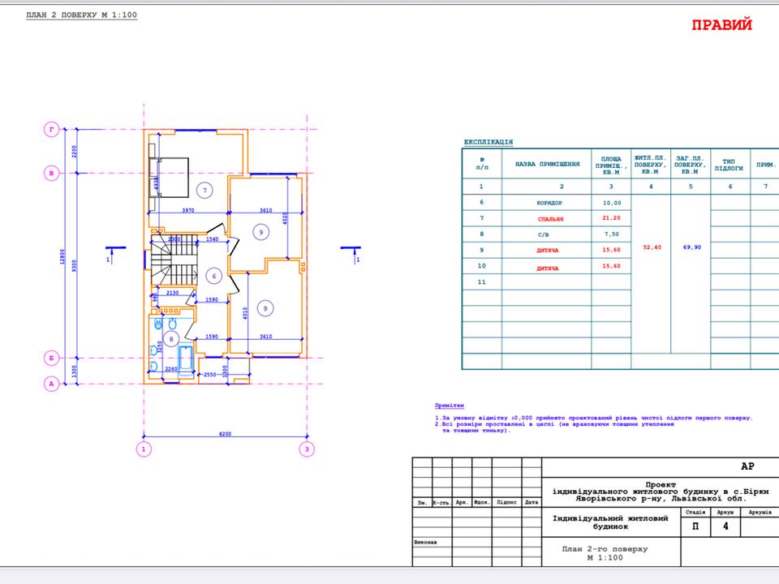
Task: Select the bathroom room tag 8
Action: click(x=171, y=339)
